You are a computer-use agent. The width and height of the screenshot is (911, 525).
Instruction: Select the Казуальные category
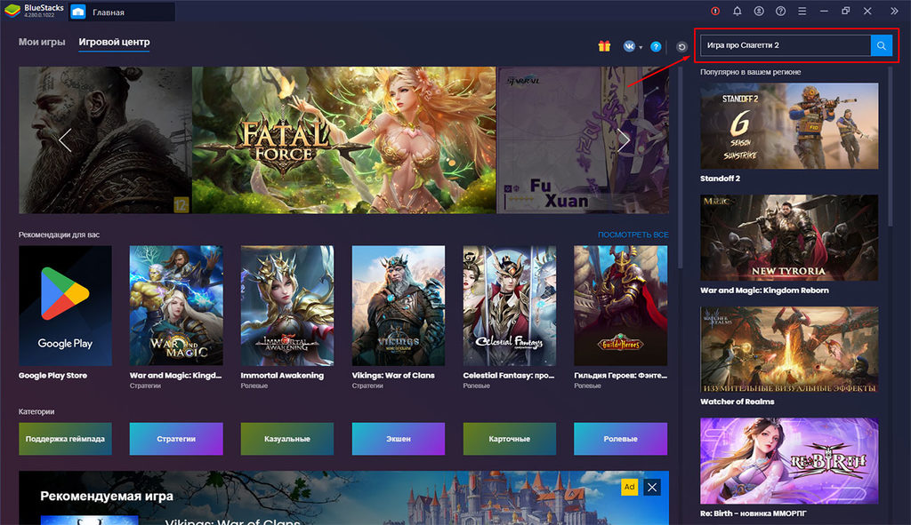[287, 439]
